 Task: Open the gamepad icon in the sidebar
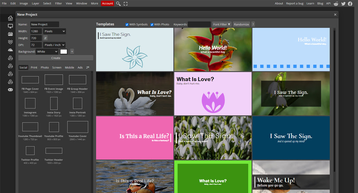[10, 90]
